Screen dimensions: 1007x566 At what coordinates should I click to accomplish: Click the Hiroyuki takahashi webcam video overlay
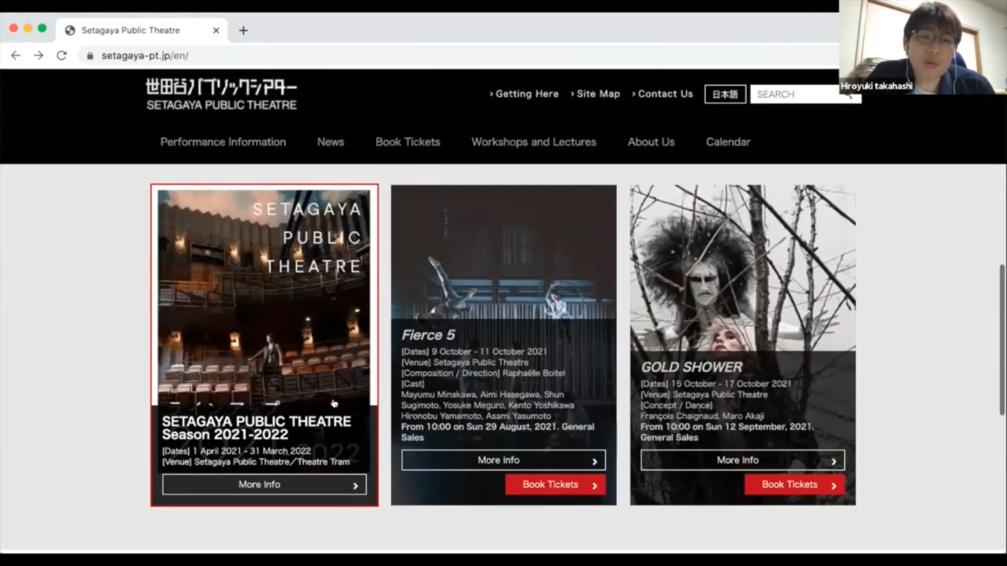click(923, 47)
